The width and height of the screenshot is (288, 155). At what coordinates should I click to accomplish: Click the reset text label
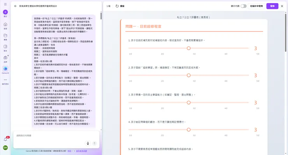(122, 6)
